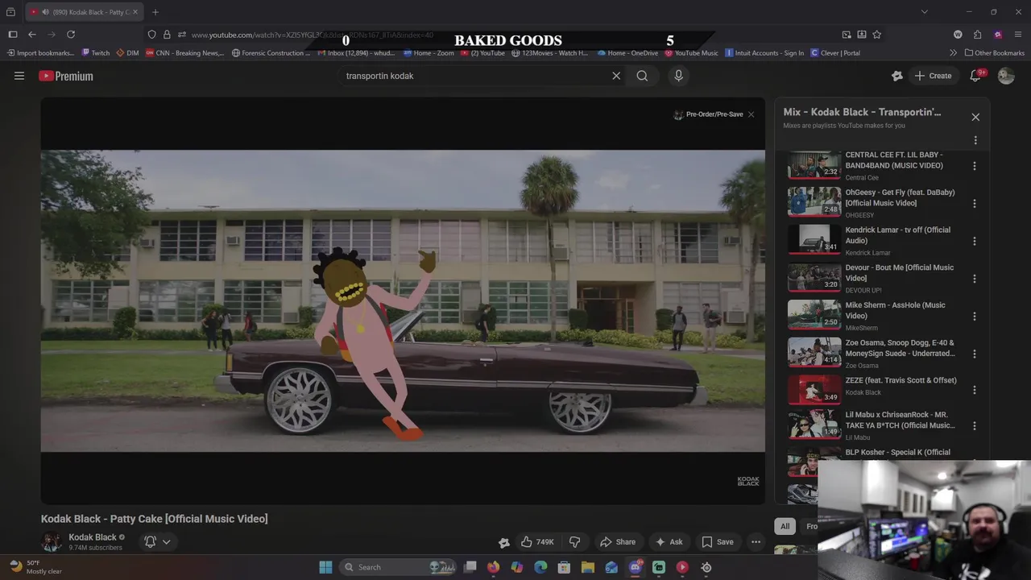Open Kodak Black channel avatar
Viewport: 1031px width, 580px height.
point(51,542)
